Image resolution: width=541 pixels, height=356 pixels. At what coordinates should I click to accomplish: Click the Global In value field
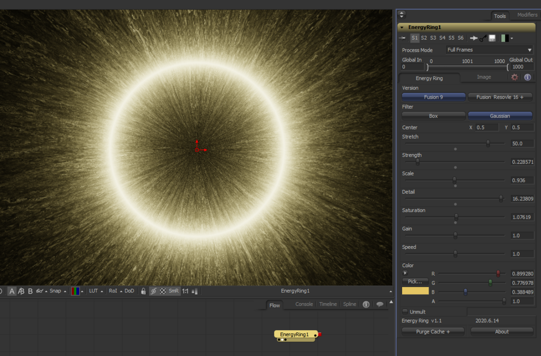point(413,67)
